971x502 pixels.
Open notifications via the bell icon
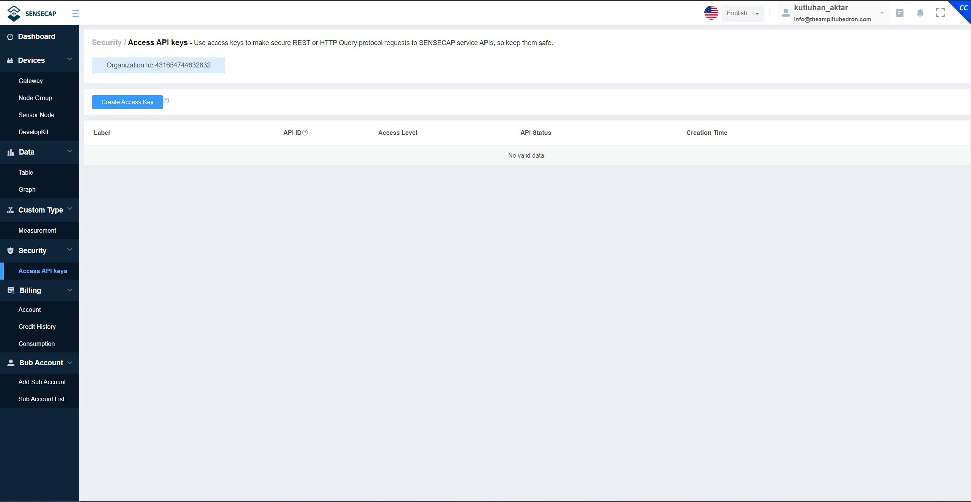[x=920, y=13]
